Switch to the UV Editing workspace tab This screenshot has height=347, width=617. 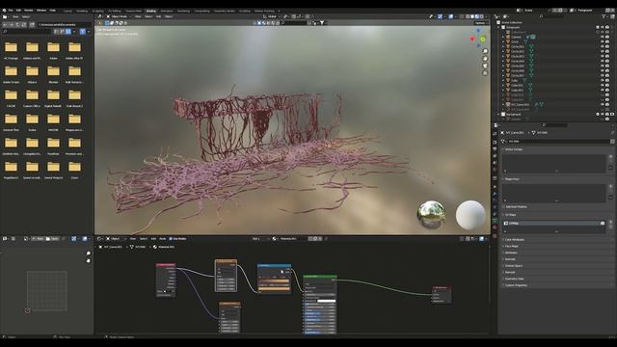pos(115,11)
